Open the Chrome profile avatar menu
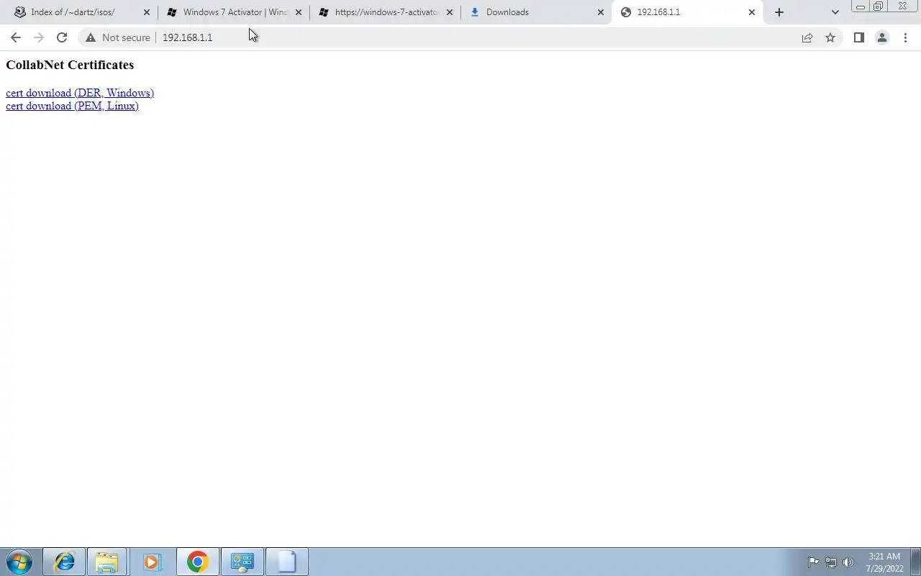 [x=881, y=37]
